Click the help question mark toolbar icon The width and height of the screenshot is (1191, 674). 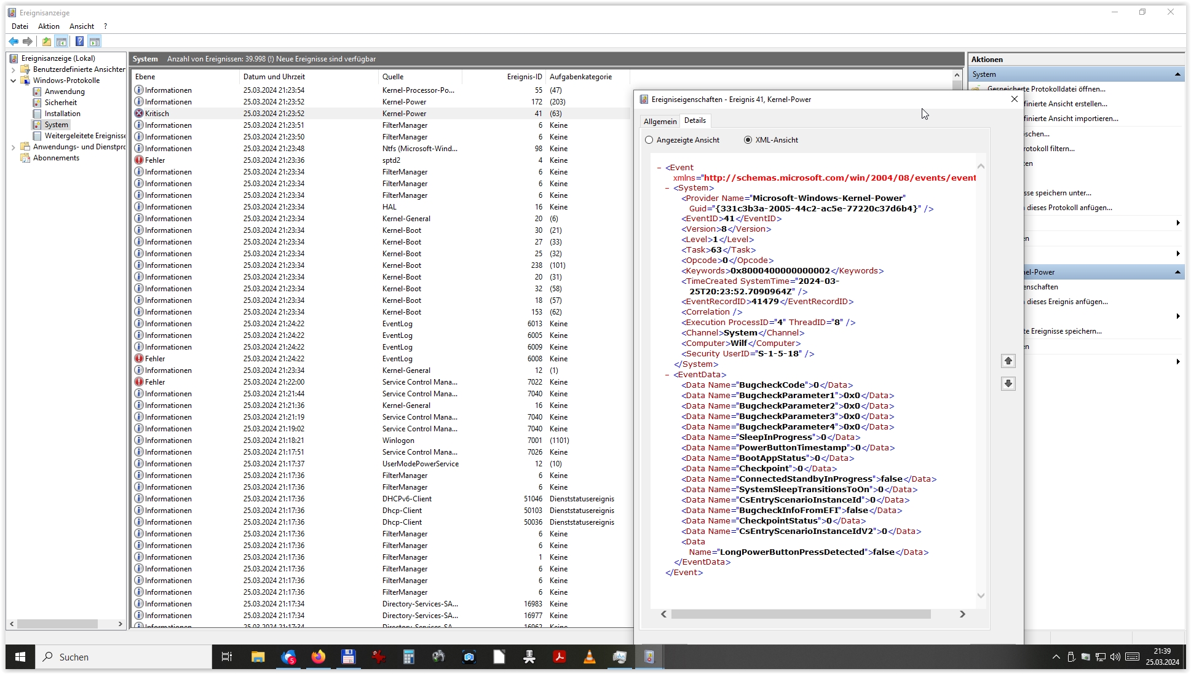[x=79, y=41]
